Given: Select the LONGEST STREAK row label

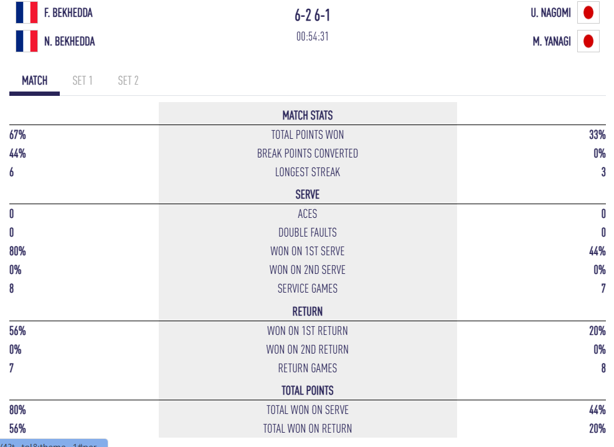Looking at the screenshot, I should click(308, 172).
